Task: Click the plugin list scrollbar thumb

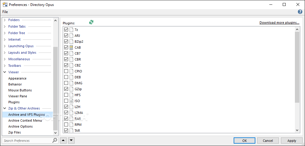Action: point(297,67)
